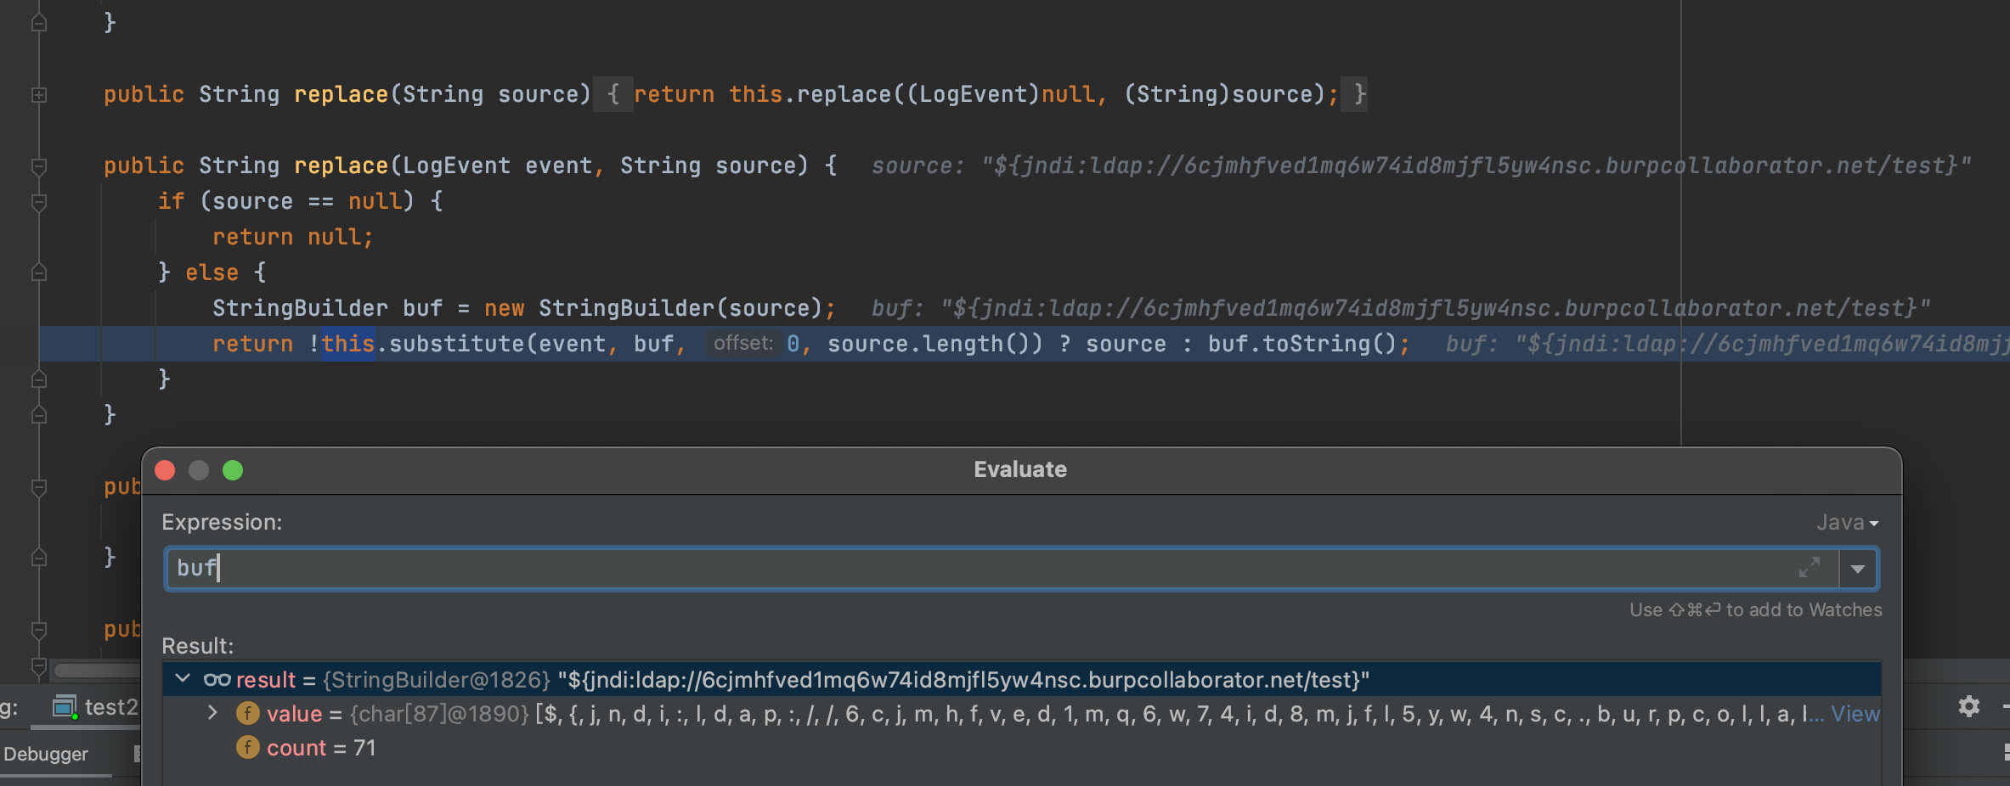This screenshot has height=786, width=2010.
Task: Click the '(LogEvent)null' cast in replace call
Action: click(1001, 94)
